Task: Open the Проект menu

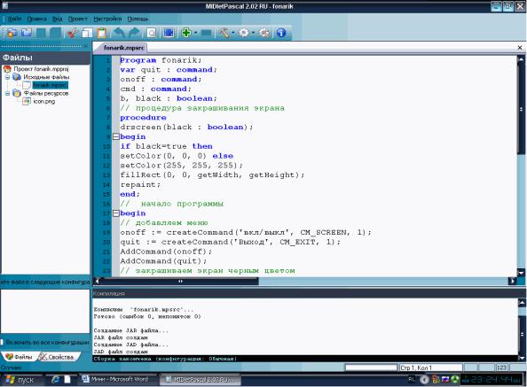Action: tap(78, 19)
